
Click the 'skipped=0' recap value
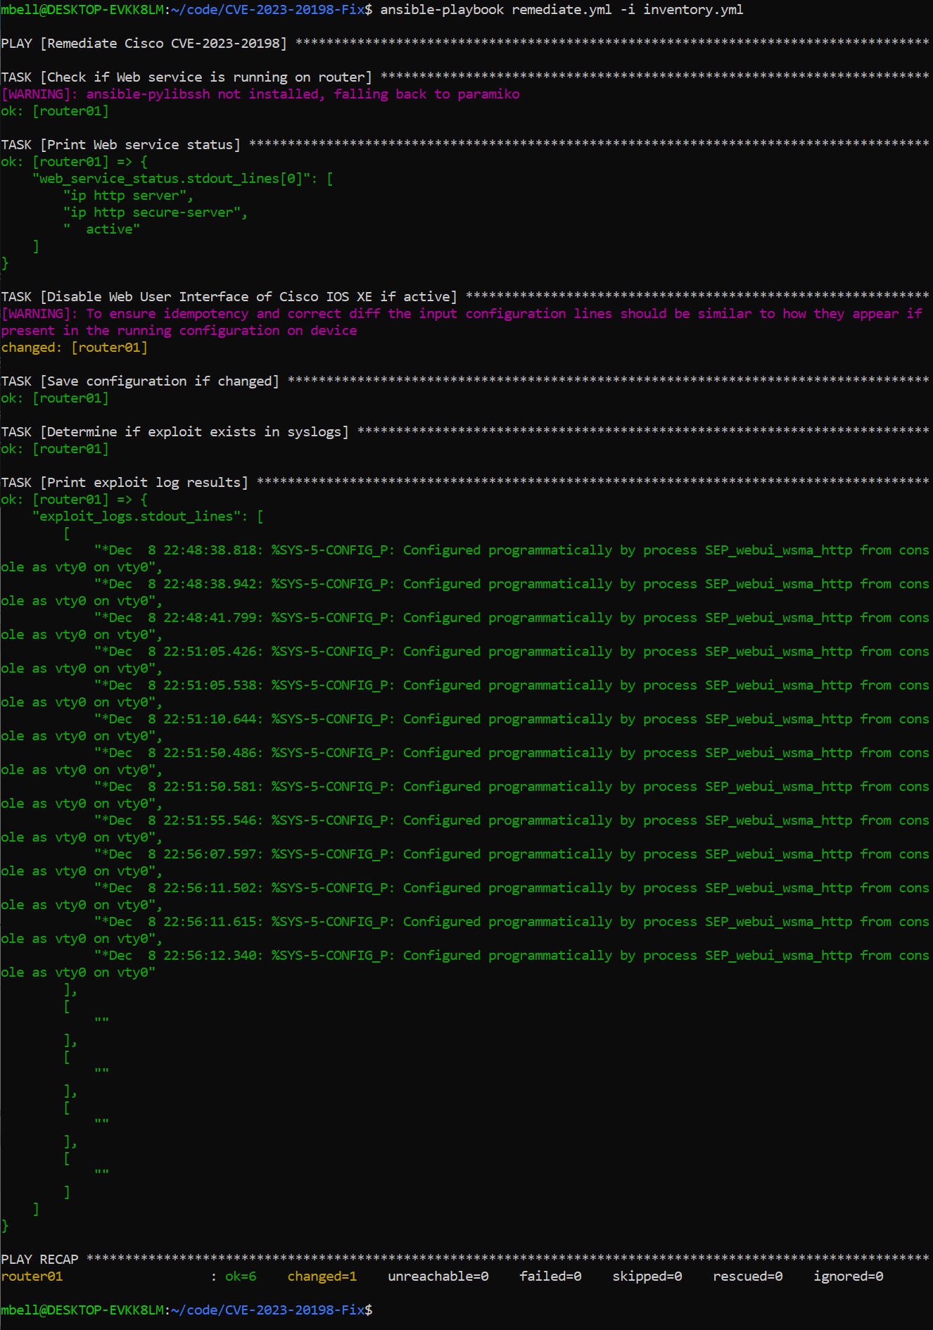pos(647,1277)
